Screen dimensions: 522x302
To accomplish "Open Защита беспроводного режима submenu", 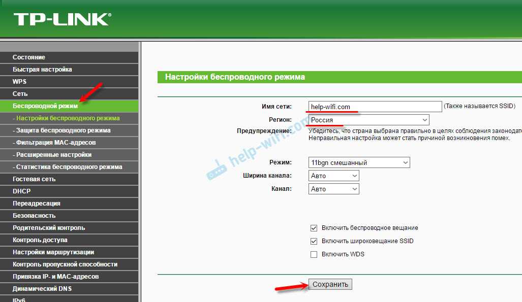I will click(63, 130).
